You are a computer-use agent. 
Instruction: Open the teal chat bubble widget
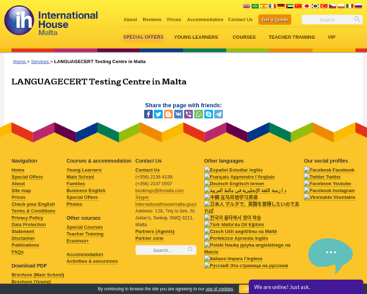tap(330, 256)
